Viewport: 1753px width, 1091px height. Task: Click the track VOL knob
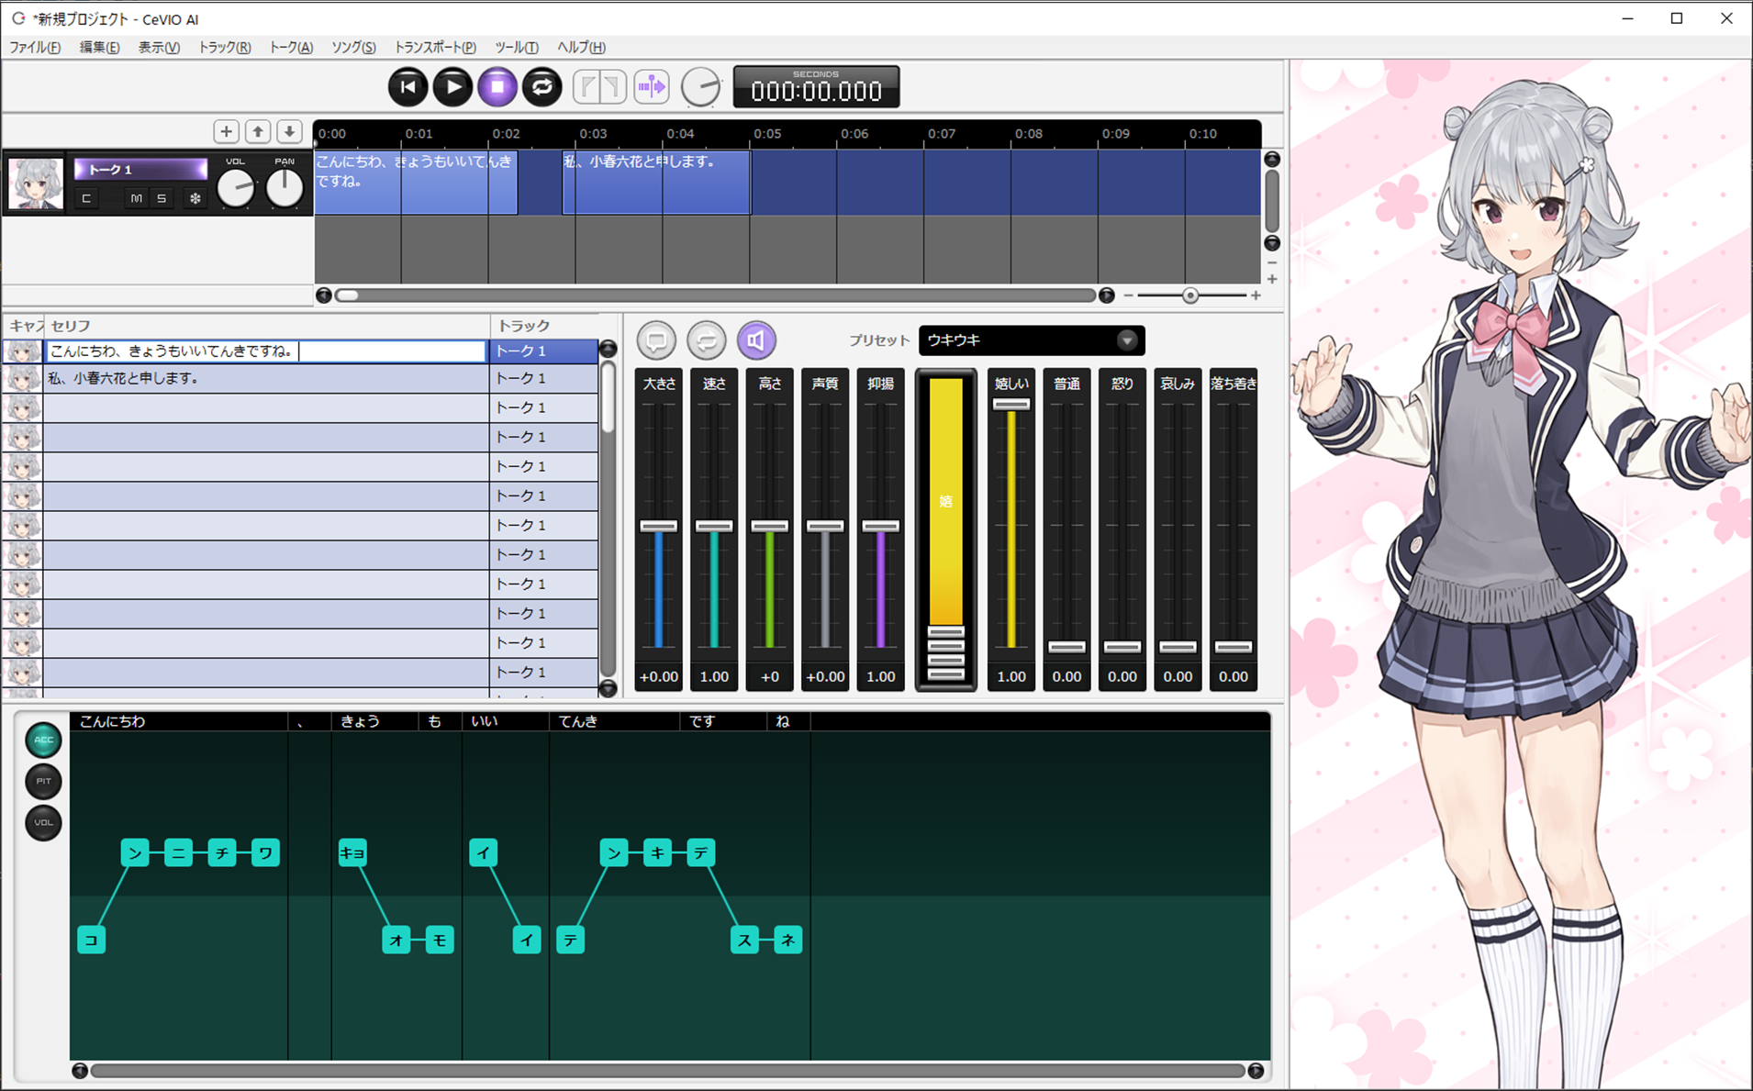(236, 188)
